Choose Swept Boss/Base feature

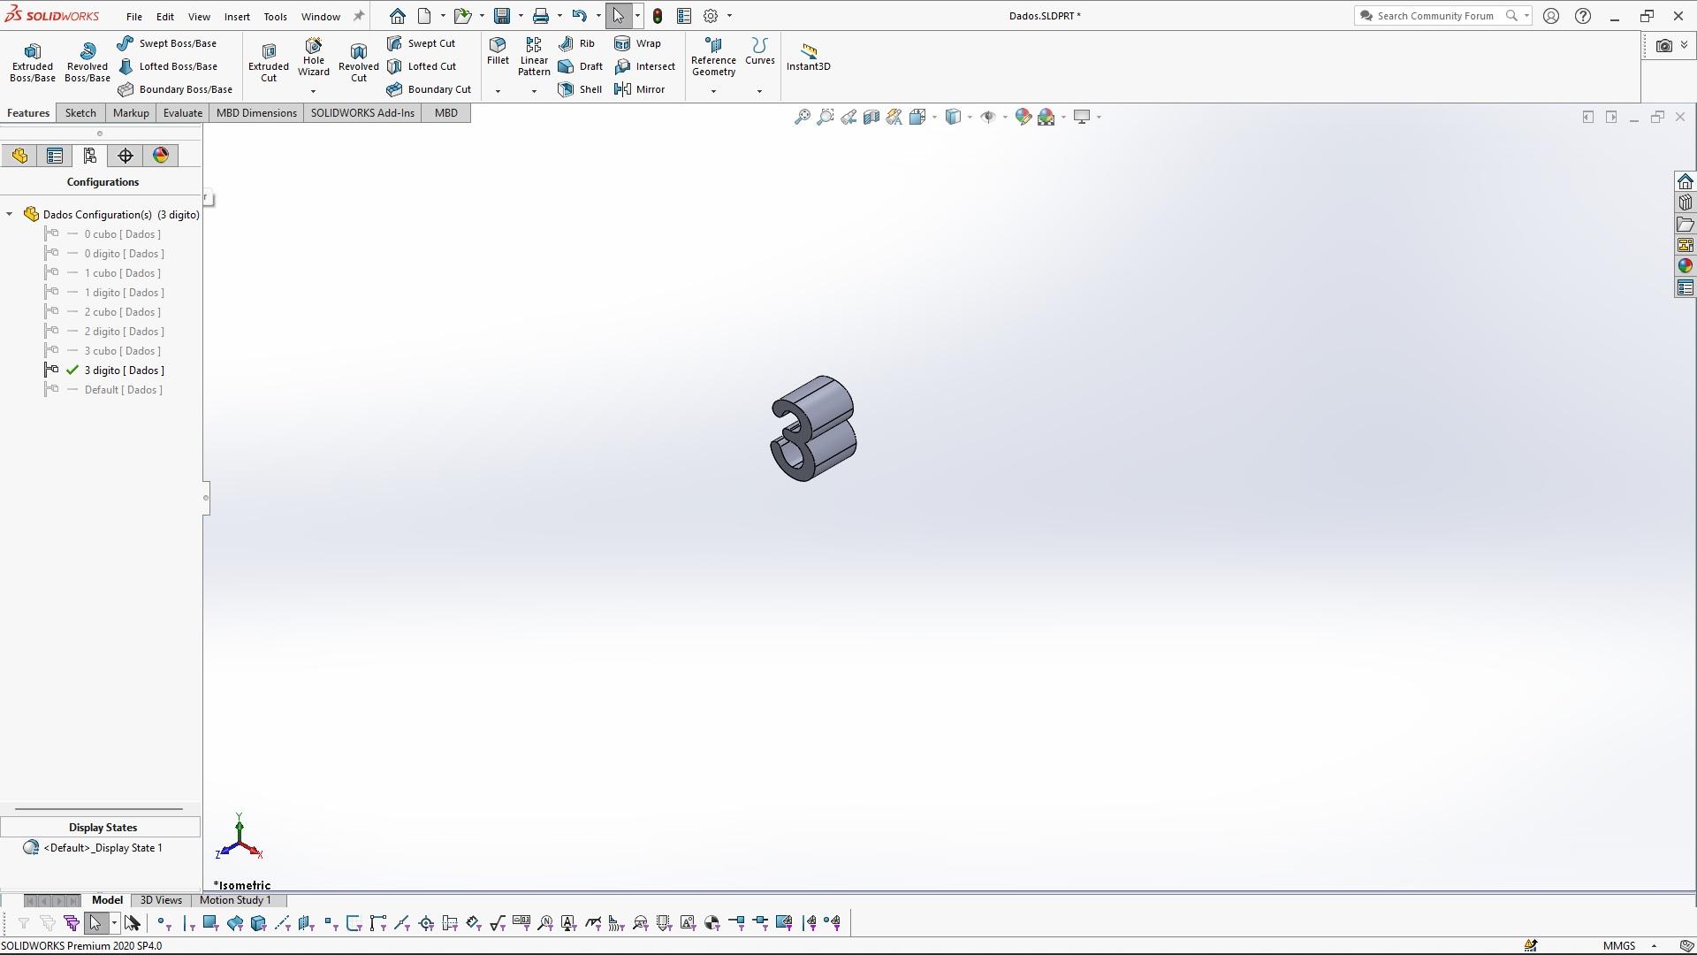(167, 43)
